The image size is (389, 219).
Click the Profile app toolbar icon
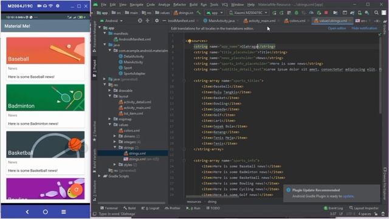pos(311,12)
